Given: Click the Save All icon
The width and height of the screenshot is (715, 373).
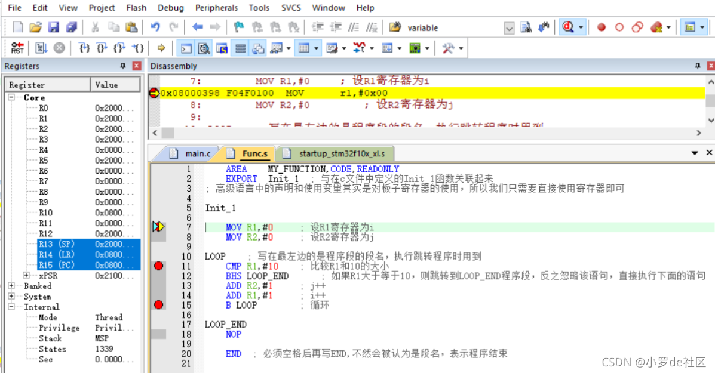Looking at the screenshot, I should pyautogui.click(x=72, y=27).
